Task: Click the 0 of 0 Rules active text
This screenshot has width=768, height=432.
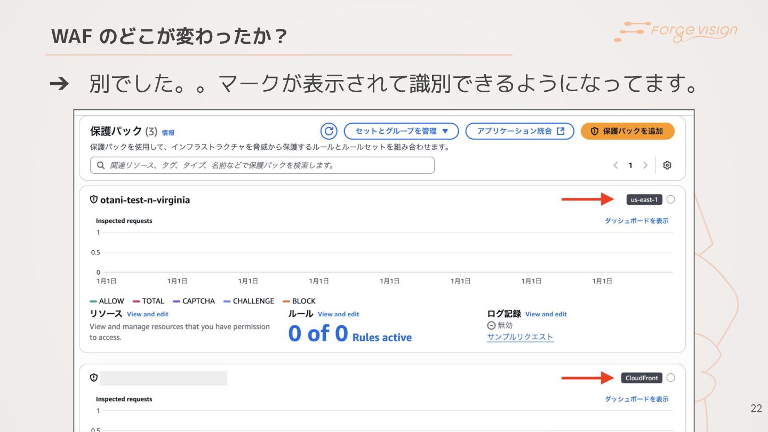Action: point(350,334)
